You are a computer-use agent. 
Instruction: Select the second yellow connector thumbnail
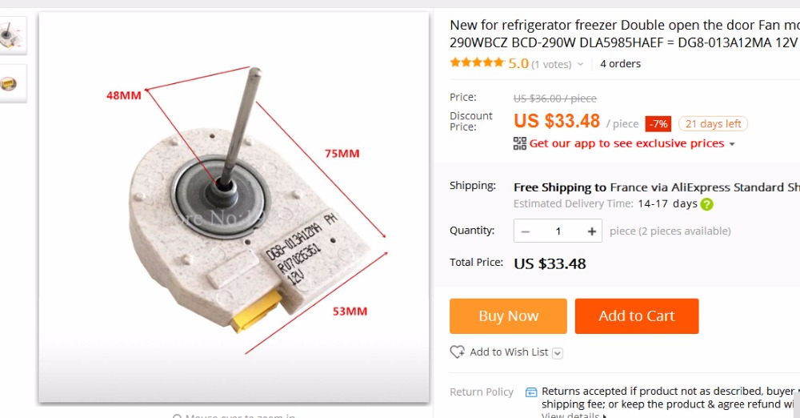[x=13, y=83]
